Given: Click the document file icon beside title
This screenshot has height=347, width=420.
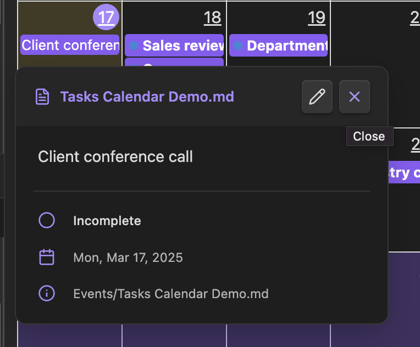Looking at the screenshot, I should tap(42, 97).
